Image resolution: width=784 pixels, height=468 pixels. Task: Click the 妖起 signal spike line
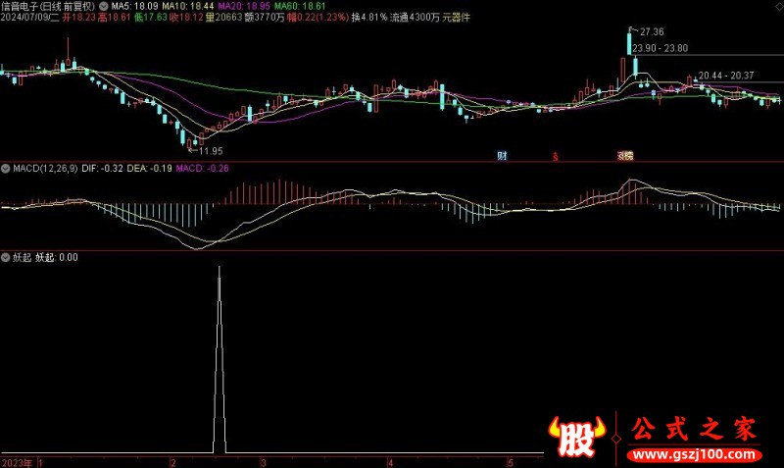(x=219, y=360)
